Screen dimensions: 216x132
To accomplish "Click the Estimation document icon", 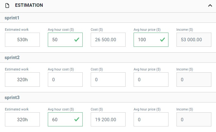I will [7, 6].
